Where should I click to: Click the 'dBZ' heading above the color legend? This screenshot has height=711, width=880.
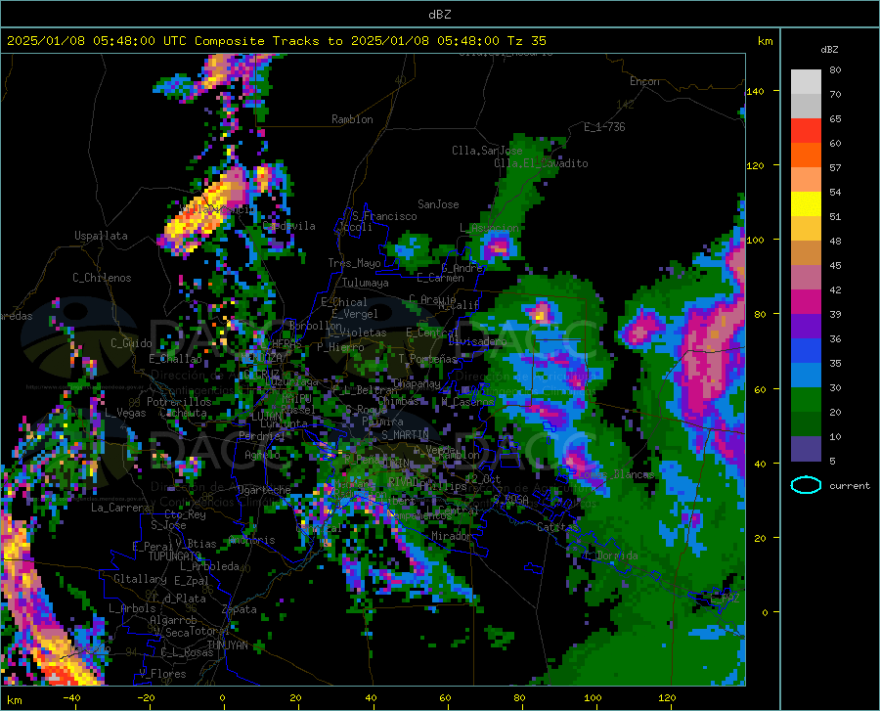coord(829,49)
